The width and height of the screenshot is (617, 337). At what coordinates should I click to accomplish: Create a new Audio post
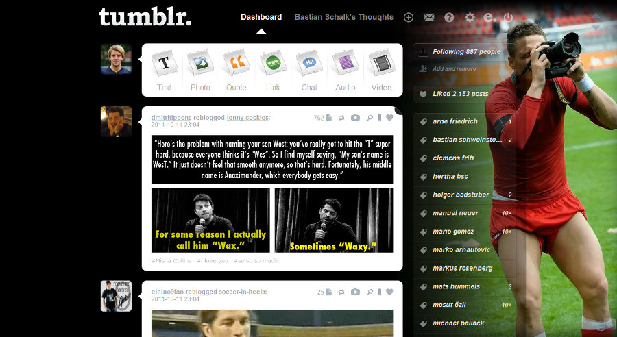point(345,71)
